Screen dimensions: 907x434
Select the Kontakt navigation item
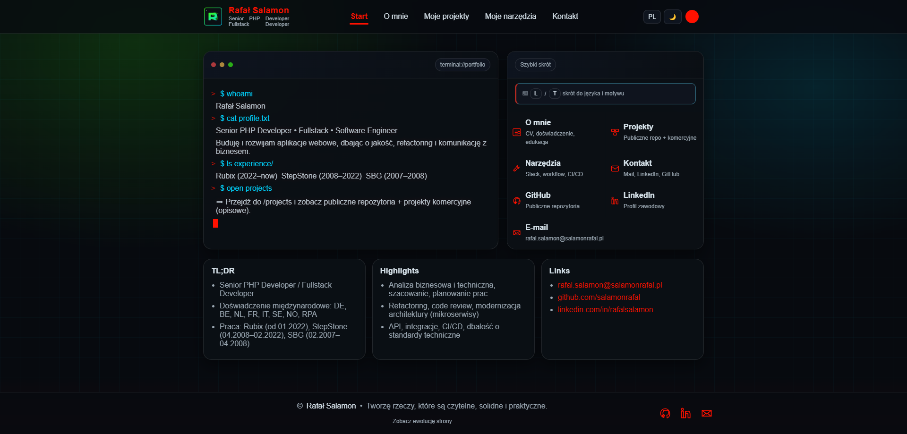coord(565,17)
